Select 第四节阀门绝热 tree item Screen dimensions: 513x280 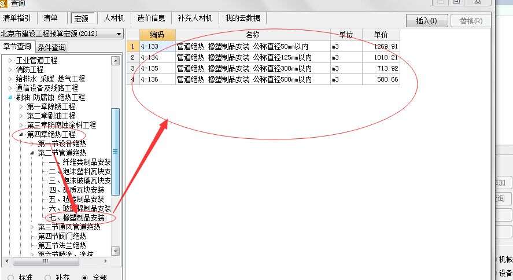62,236
